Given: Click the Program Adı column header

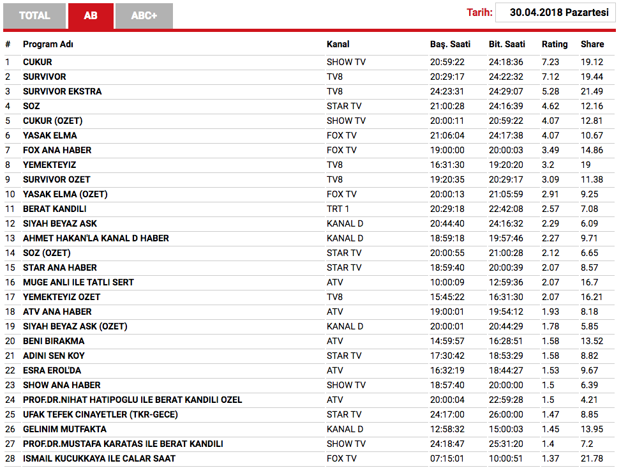Looking at the screenshot, I should [x=48, y=45].
